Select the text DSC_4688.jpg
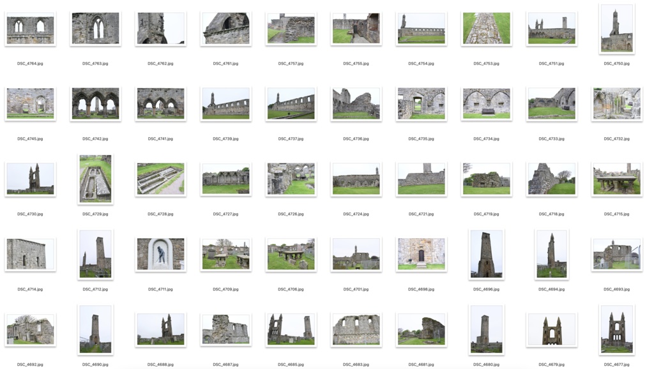The image size is (654, 369). (160, 365)
